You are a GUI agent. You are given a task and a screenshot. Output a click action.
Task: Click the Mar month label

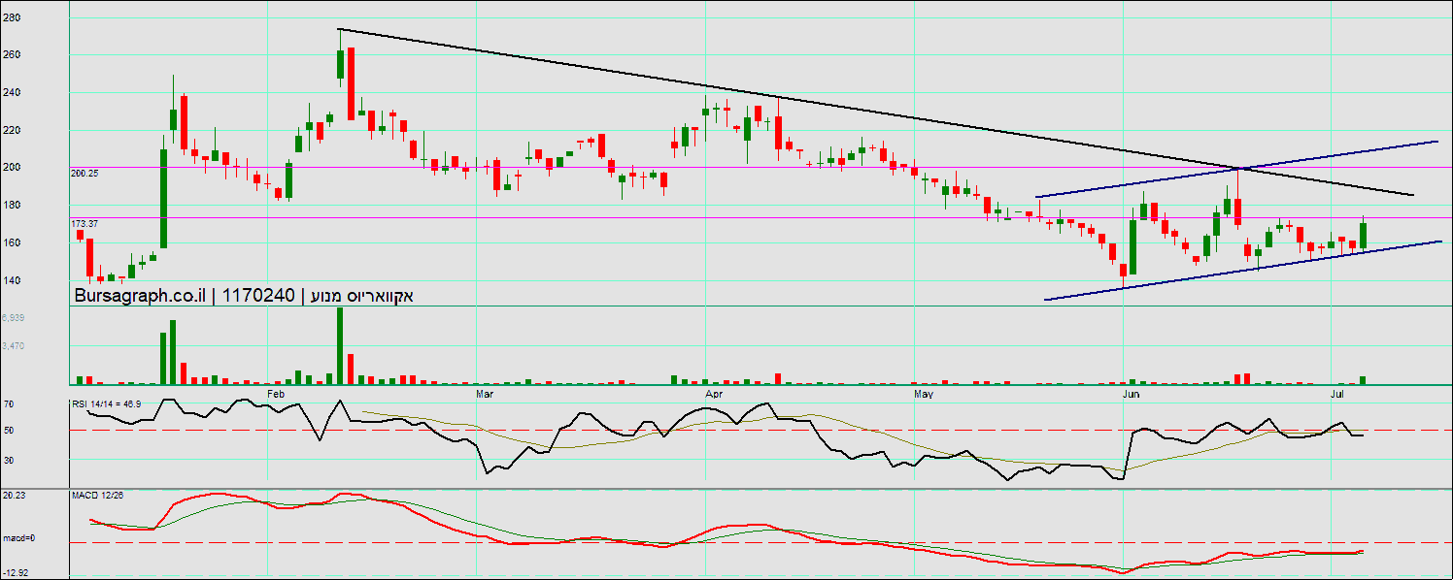(x=486, y=395)
